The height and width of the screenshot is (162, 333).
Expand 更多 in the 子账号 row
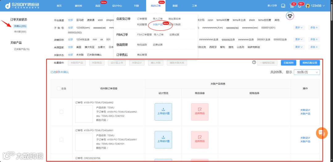coord(298,28)
